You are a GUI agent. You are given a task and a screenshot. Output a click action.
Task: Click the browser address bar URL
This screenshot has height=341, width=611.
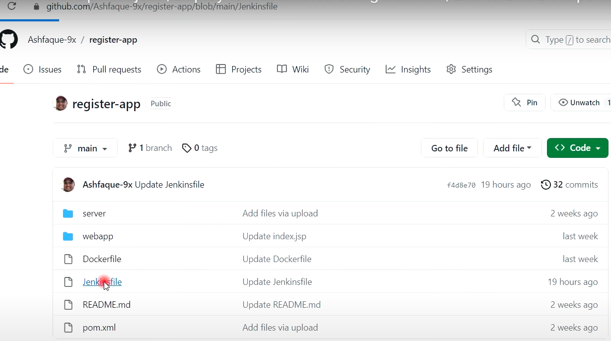pyautogui.click(x=162, y=7)
